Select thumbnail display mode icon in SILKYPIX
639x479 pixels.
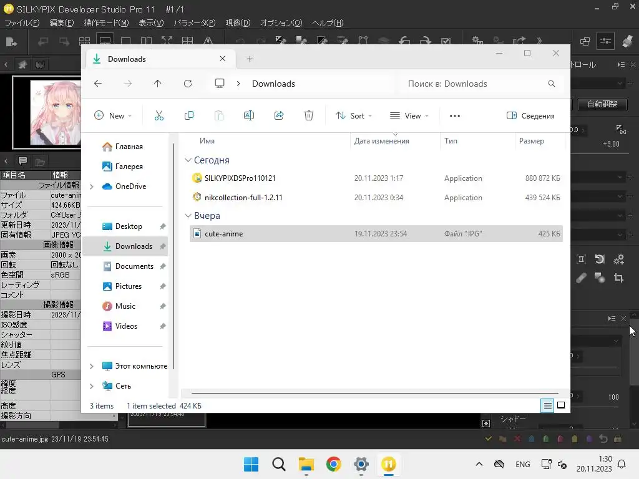point(84,41)
